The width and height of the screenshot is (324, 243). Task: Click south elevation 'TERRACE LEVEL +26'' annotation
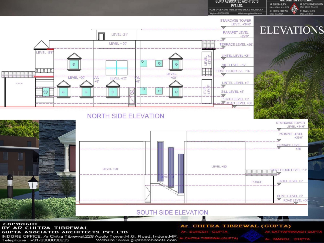[289, 147]
